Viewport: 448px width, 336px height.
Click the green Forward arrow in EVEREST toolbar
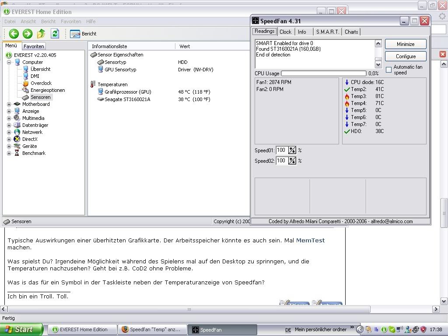28,34
